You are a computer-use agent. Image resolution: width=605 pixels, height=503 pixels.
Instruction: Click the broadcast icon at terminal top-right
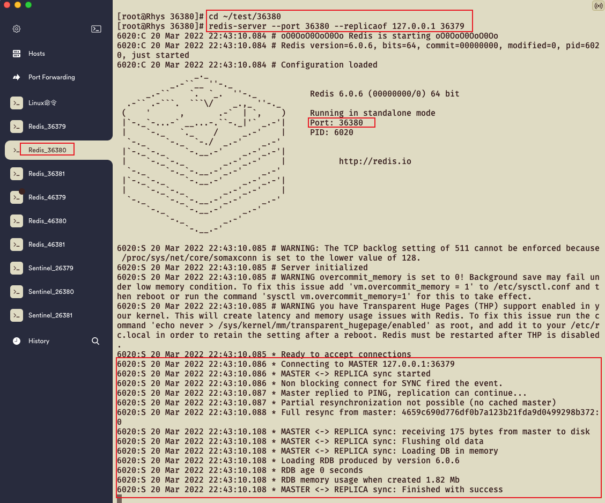pos(598,6)
